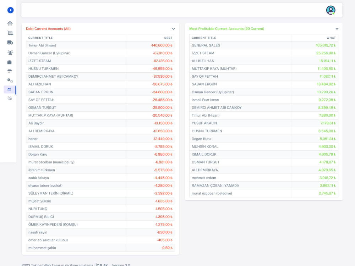Select SÜLEYMAN TEKİN (DİRMİL) row
This screenshot has height=266, width=355.
[100, 193]
